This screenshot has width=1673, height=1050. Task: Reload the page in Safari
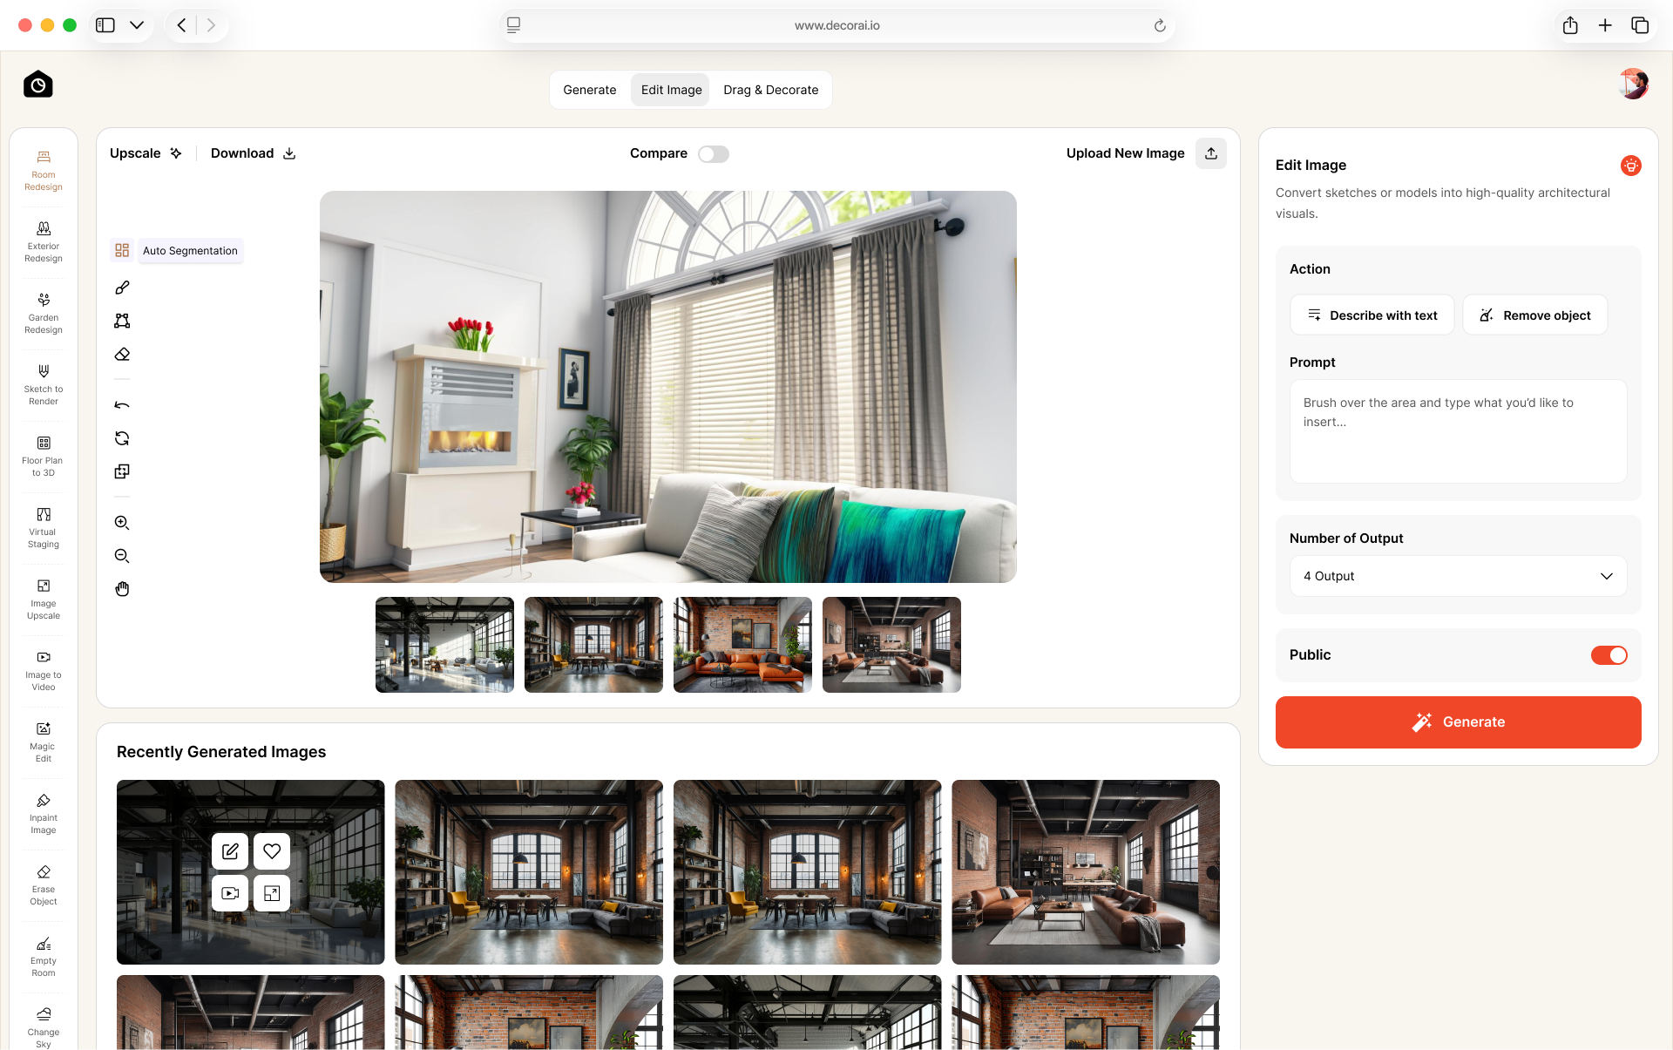tap(1160, 25)
